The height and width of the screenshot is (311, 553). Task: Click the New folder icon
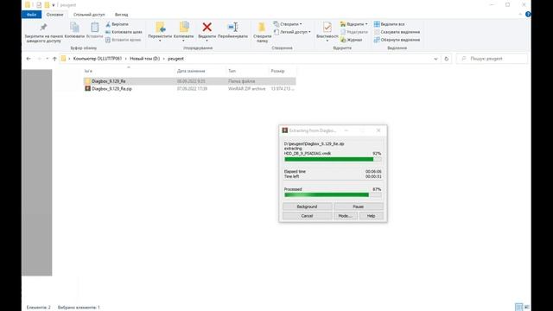tap(262, 27)
